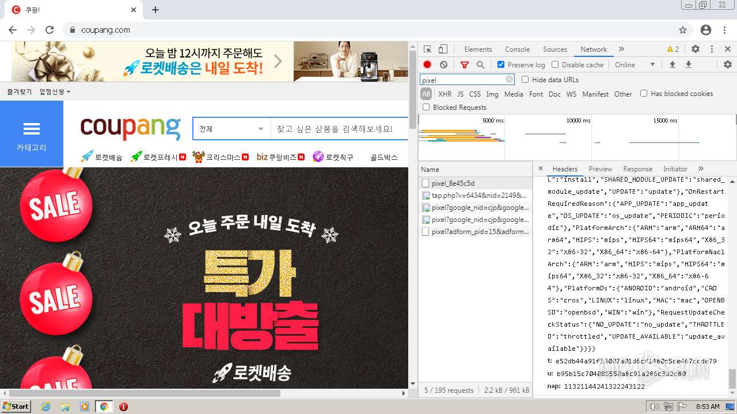737x414 pixels.
Task: Go back in the browser
Action: (13, 30)
